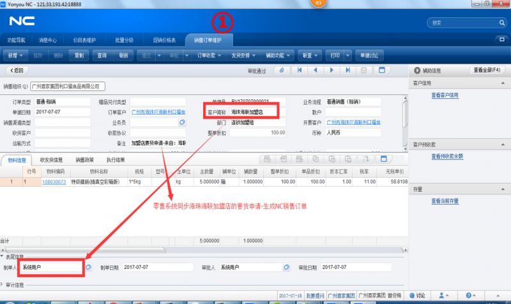Click the search input box
This screenshot has width=511, height=304.
click(463, 23)
